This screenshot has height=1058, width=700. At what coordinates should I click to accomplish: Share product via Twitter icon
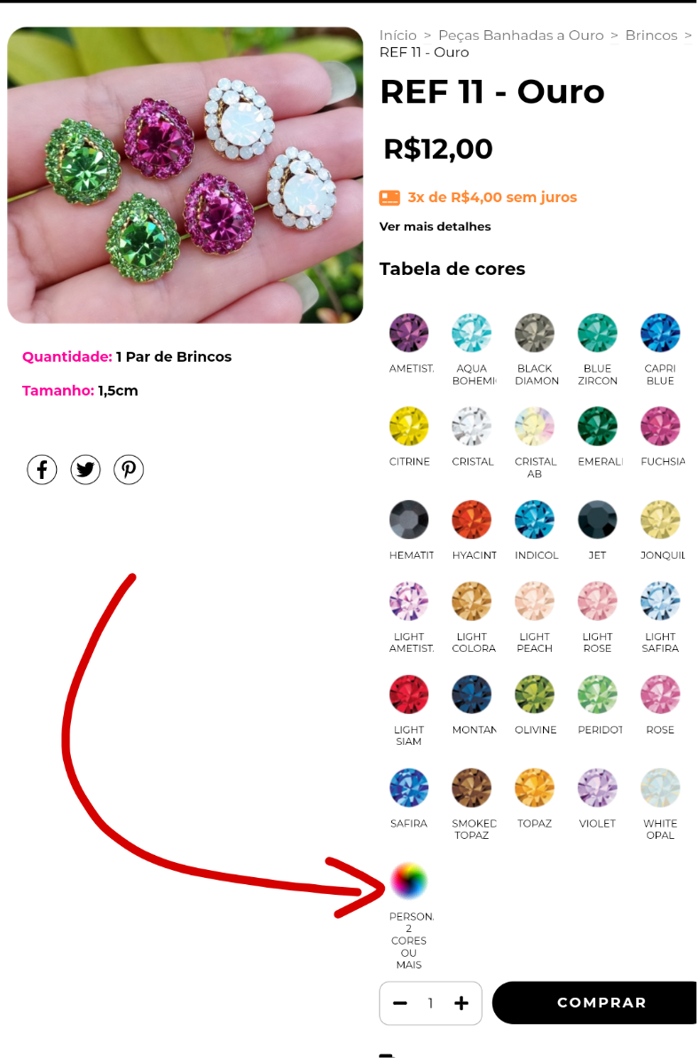pos(86,470)
